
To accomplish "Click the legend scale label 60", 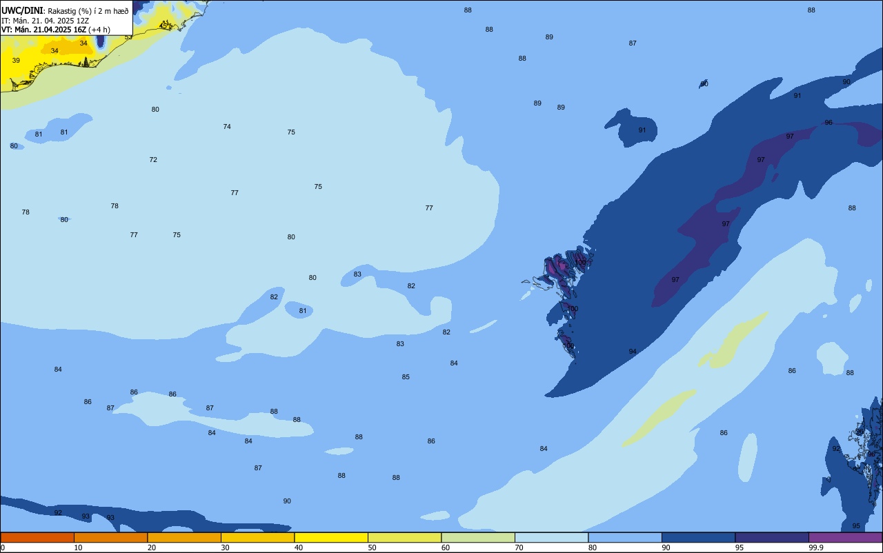I will 446,547.
